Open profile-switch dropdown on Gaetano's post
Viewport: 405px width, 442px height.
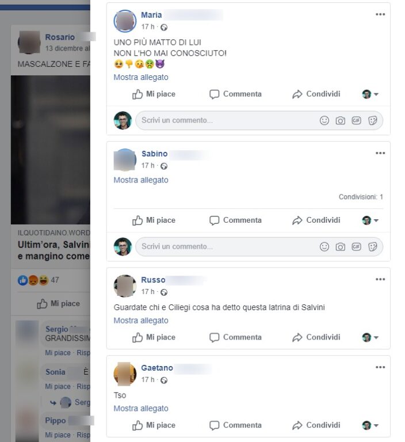[x=370, y=425]
